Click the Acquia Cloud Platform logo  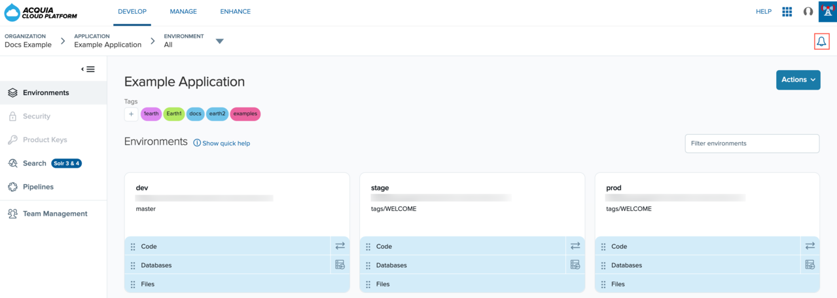(41, 12)
